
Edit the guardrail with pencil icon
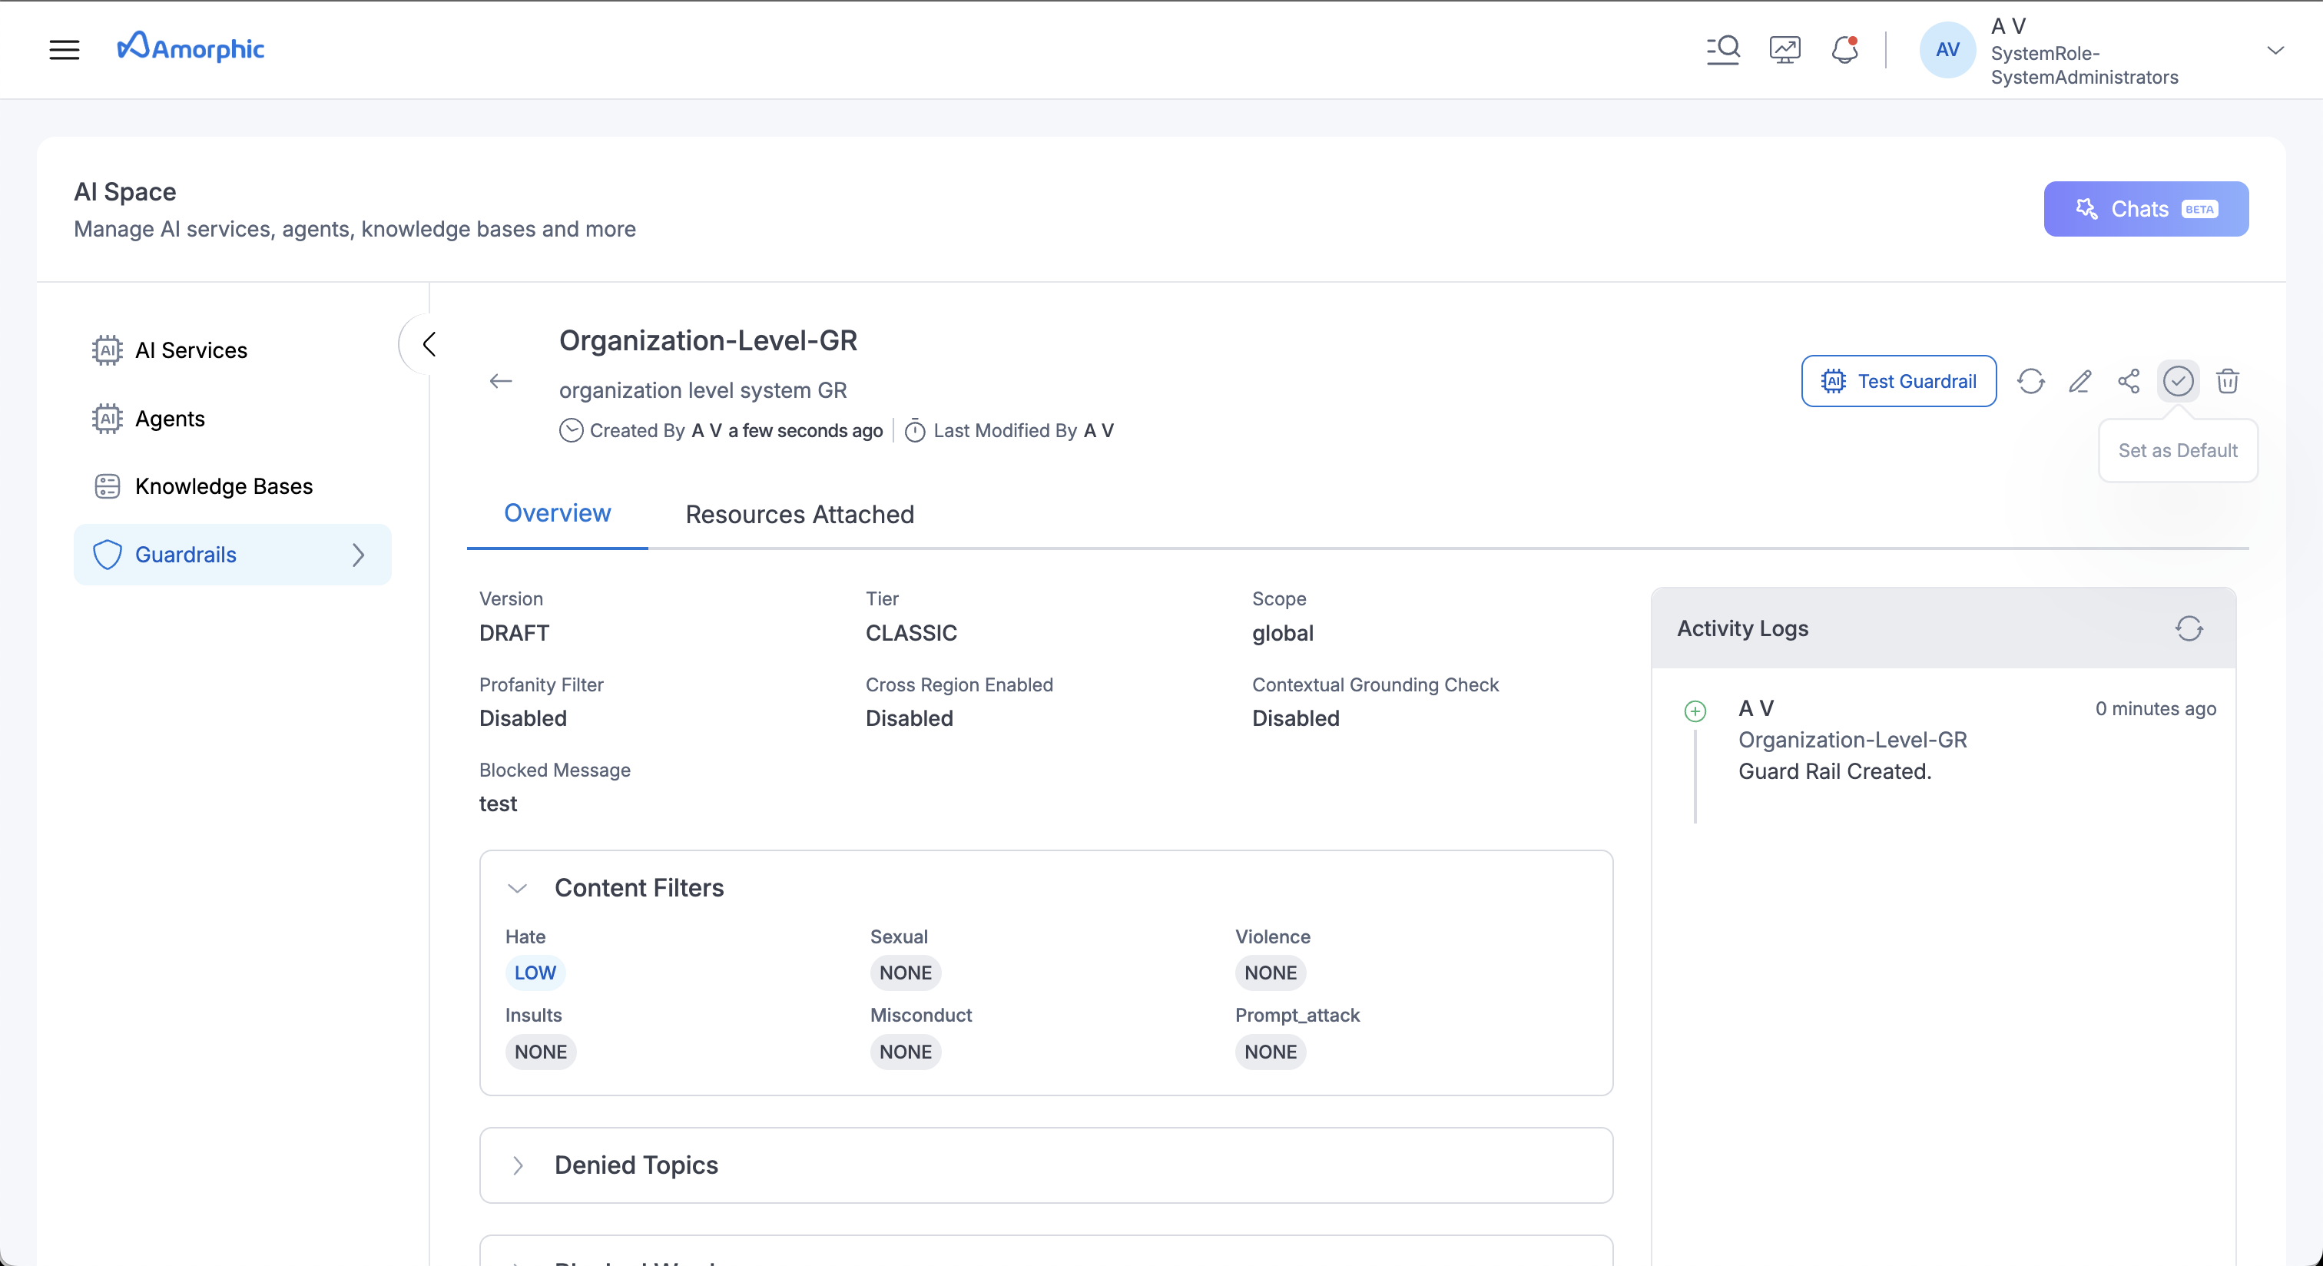click(x=2080, y=382)
